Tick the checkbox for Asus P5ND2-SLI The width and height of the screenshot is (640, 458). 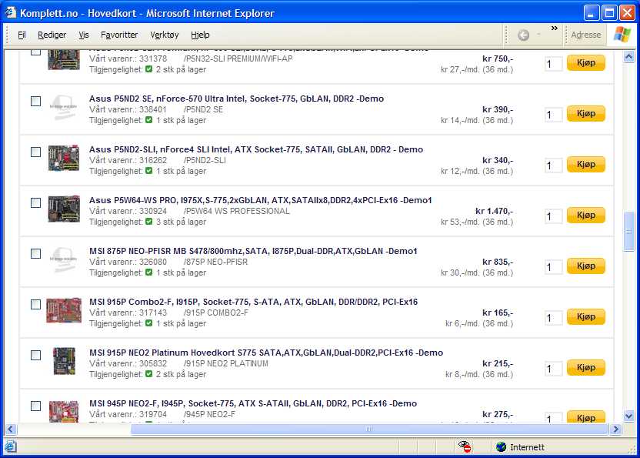[36, 152]
